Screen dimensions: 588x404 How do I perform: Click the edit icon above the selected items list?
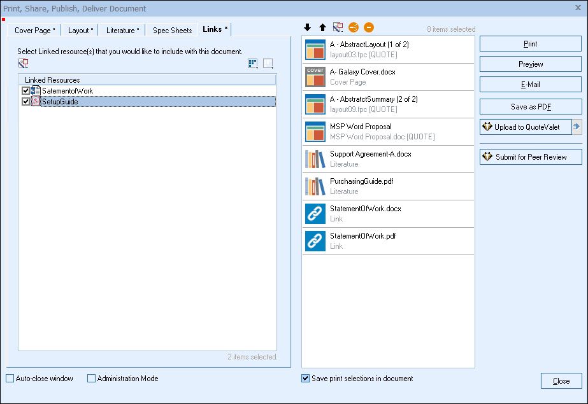click(x=338, y=27)
